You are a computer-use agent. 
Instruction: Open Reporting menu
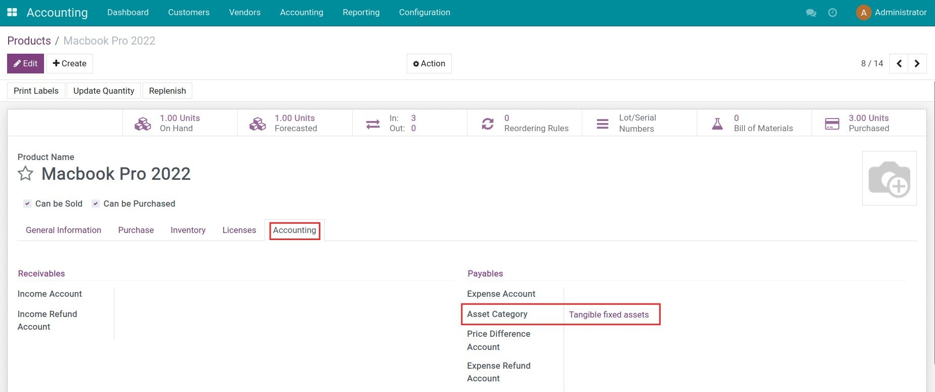pyautogui.click(x=361, y=13)
